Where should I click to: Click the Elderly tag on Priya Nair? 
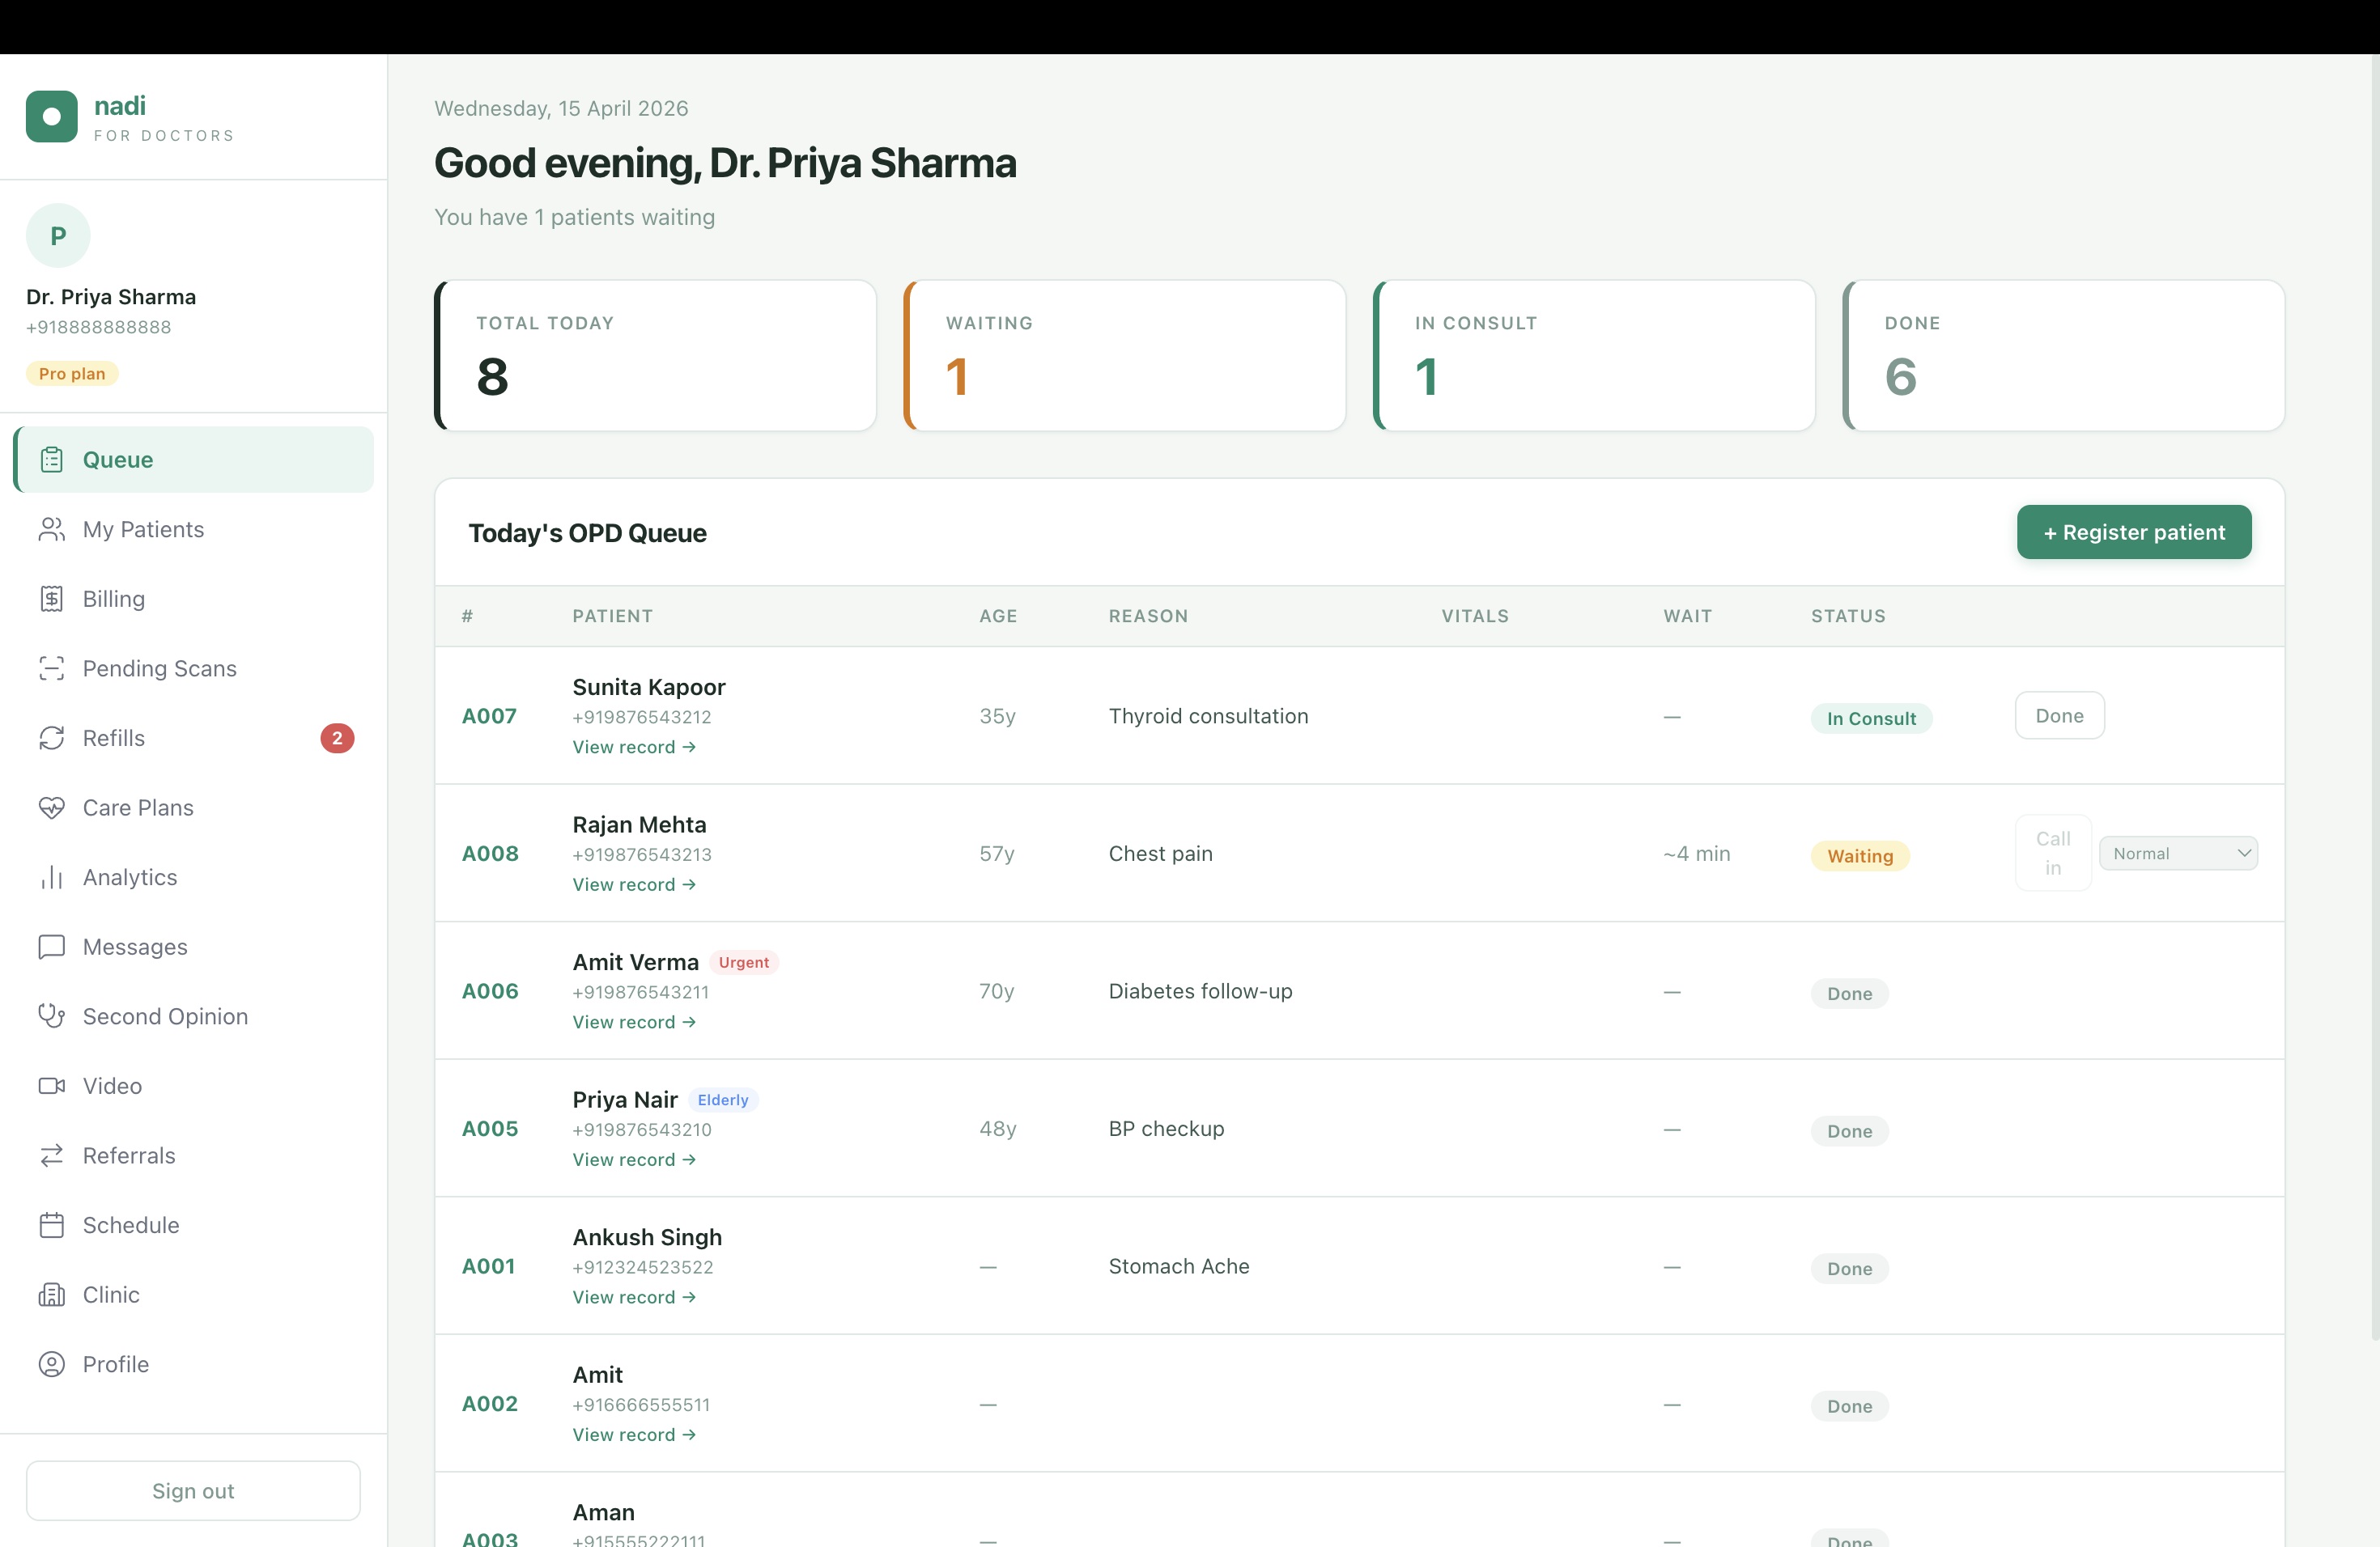pyautogui.click(x=723, y=1100)
